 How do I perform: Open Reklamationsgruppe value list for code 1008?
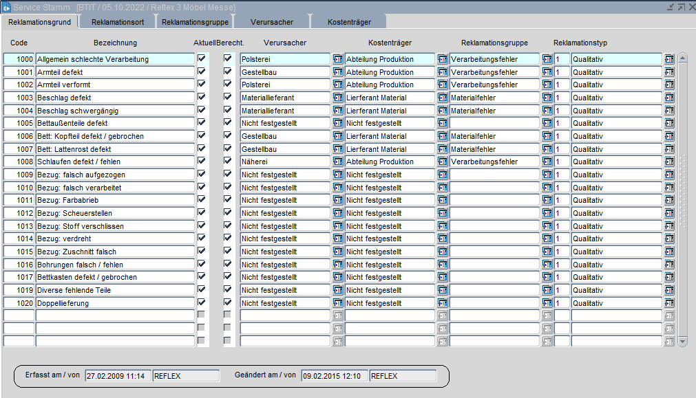point(547,162)
